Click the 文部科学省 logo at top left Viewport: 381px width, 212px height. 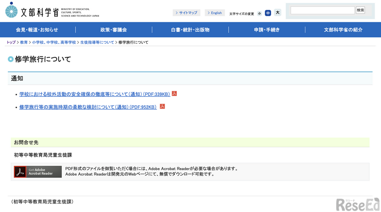pyautogui.click(x=52, y=10)
